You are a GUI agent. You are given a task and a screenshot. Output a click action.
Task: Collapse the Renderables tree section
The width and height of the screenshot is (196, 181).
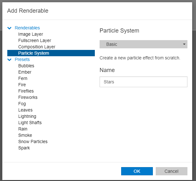[10, 28]
